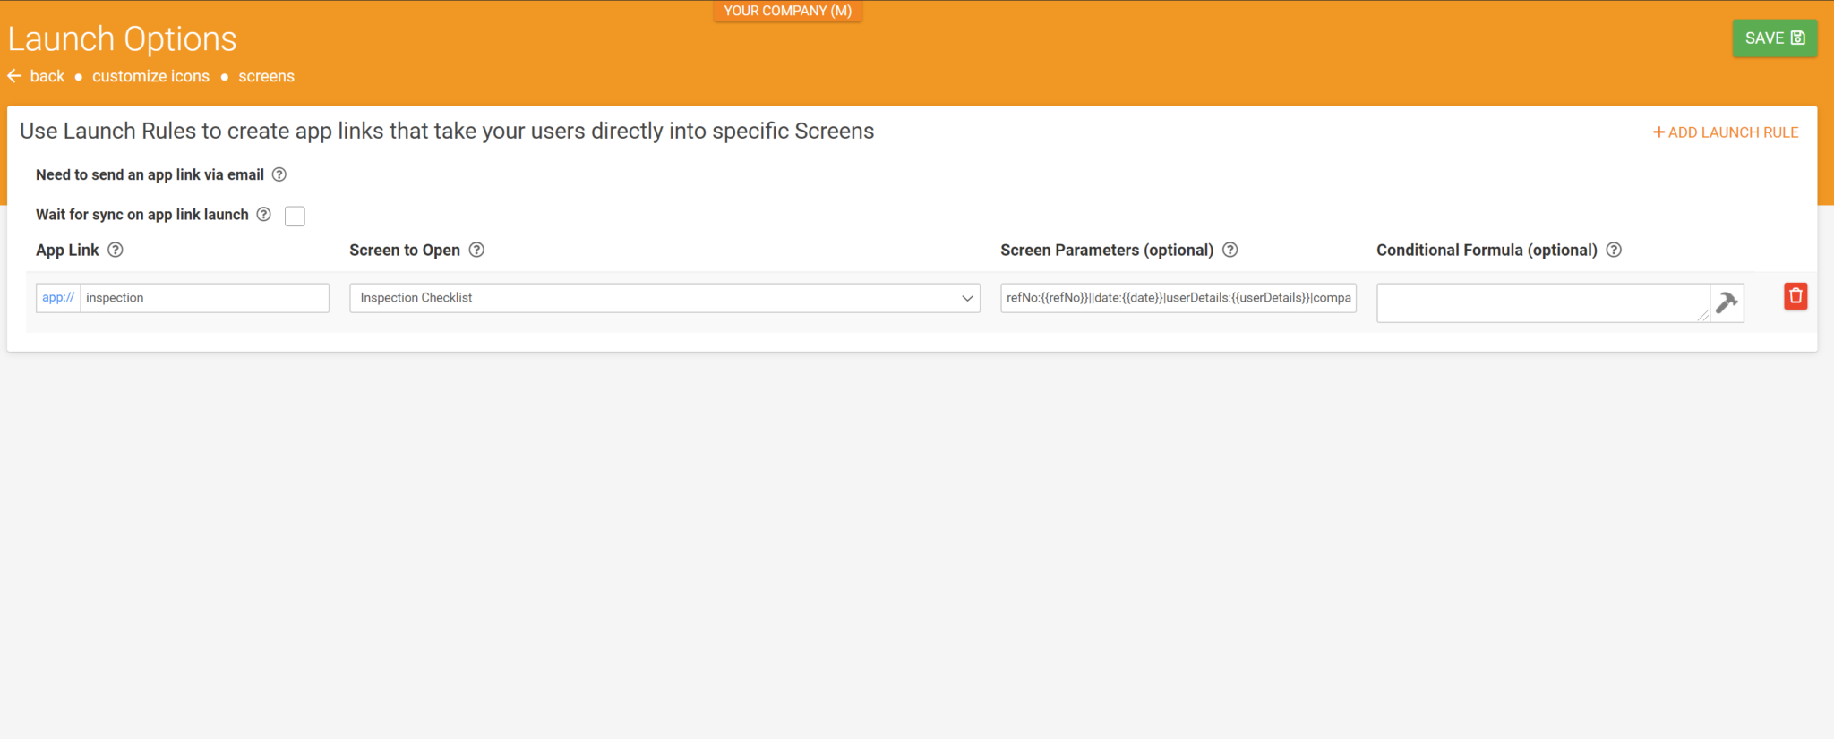Open the screens navigation link
The width and height of the screenshot is (1834, 739).
click(266, 76)
